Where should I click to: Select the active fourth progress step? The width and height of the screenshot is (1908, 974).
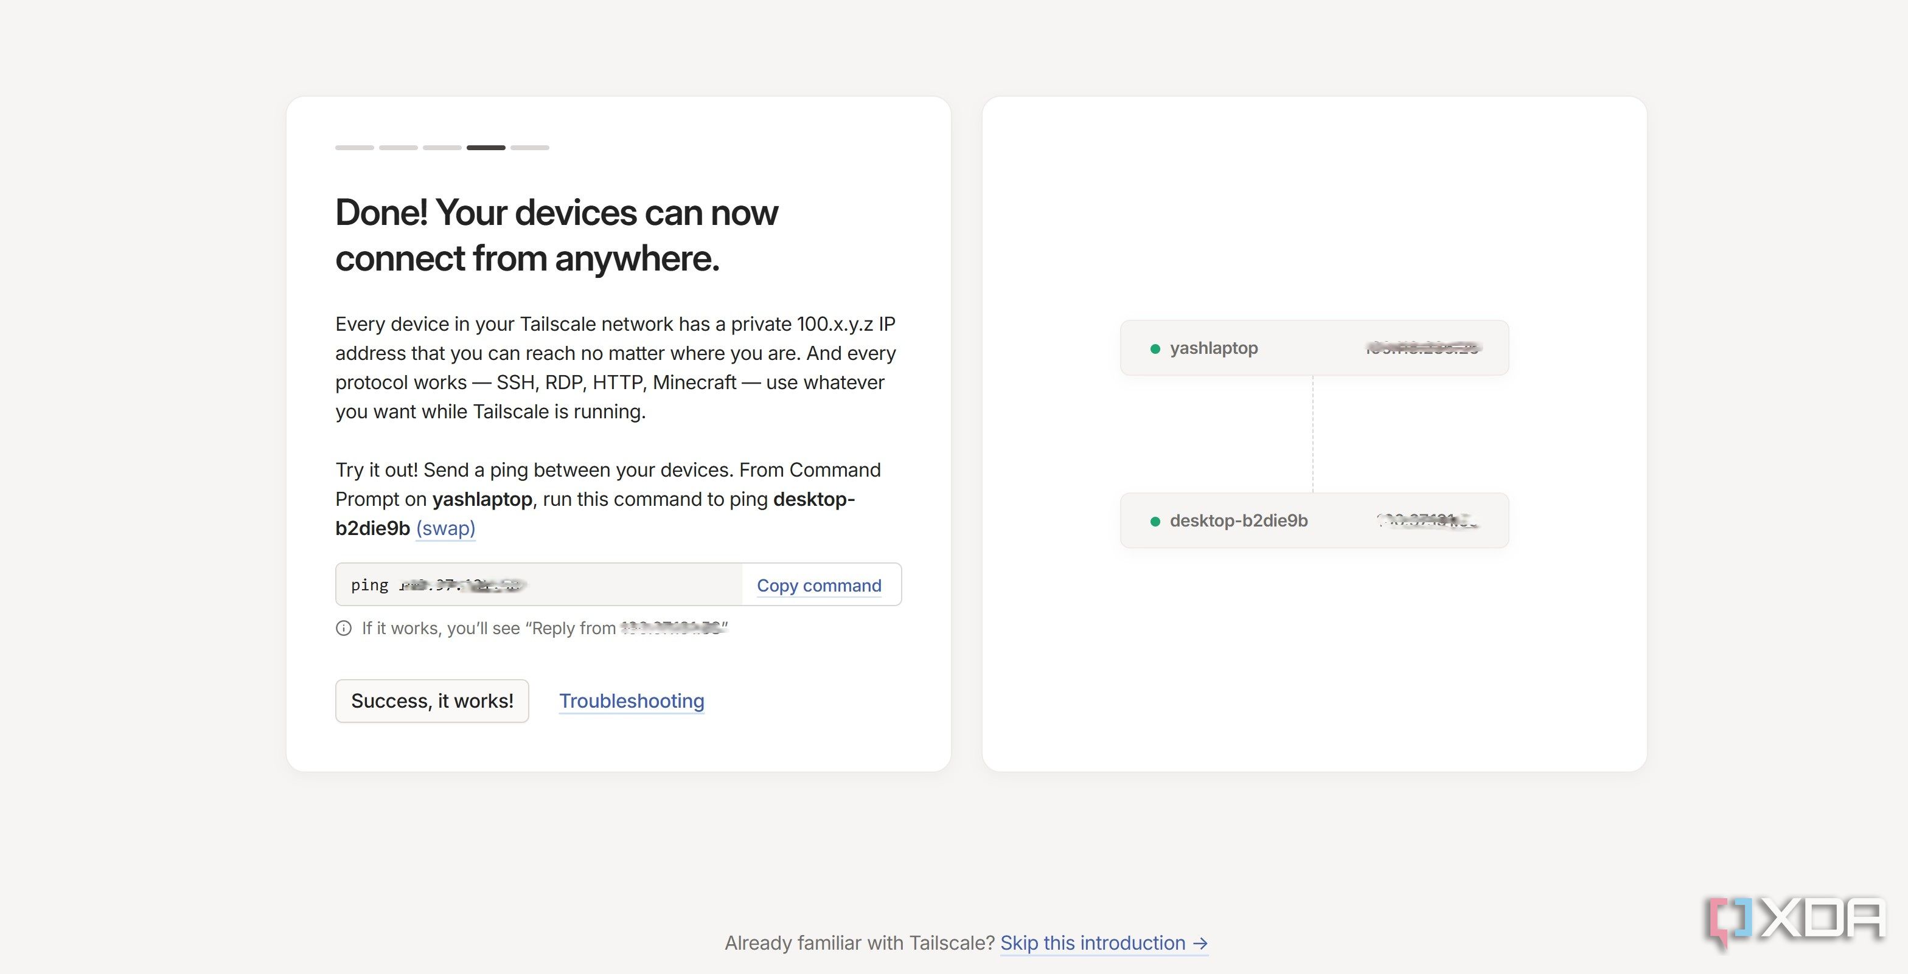[x=486, y=148]
